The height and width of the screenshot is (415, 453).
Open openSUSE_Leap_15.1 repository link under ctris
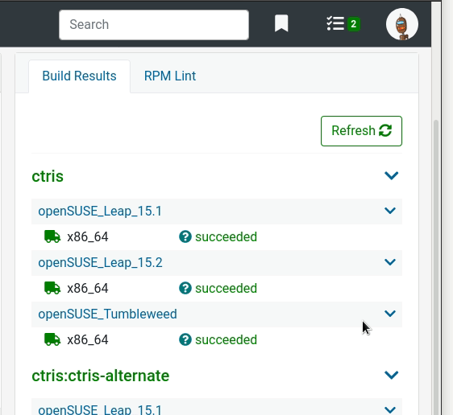pyautogui.click(x=100, y=212)
